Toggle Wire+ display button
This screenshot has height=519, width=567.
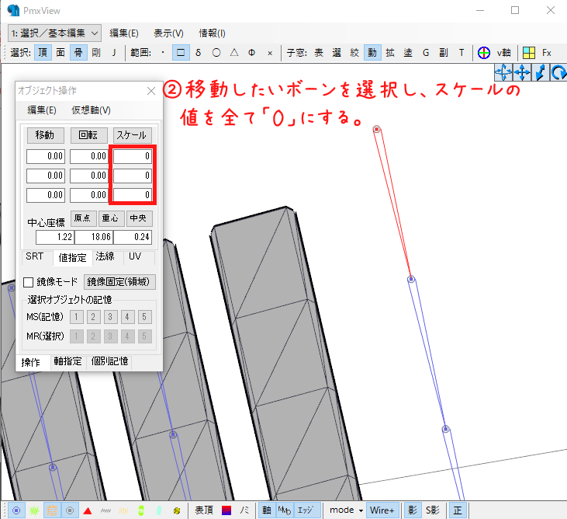click(x=382, y=510)
